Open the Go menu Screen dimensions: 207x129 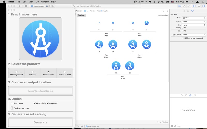point(37,2)
